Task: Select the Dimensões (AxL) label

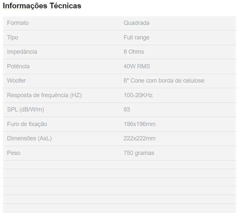Action: 29,138
